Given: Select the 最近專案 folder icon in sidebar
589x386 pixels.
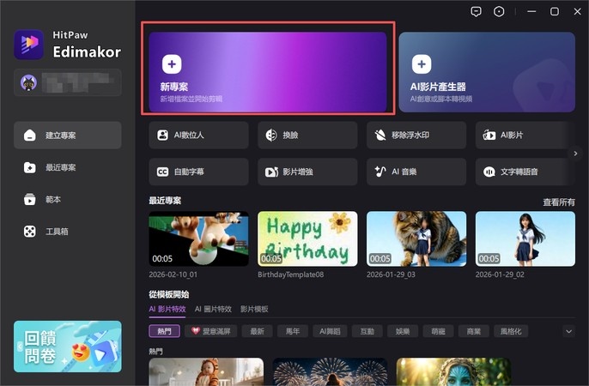Looking at the screenshot, I should pos(30,167).
